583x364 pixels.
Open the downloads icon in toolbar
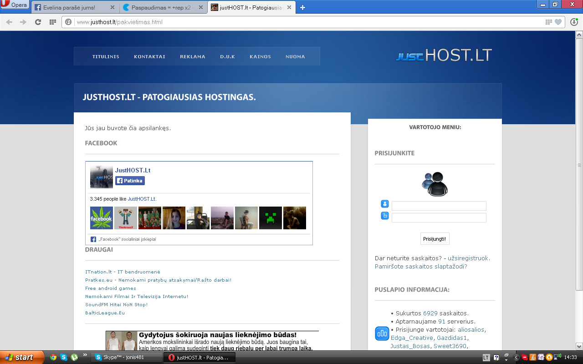574,22
